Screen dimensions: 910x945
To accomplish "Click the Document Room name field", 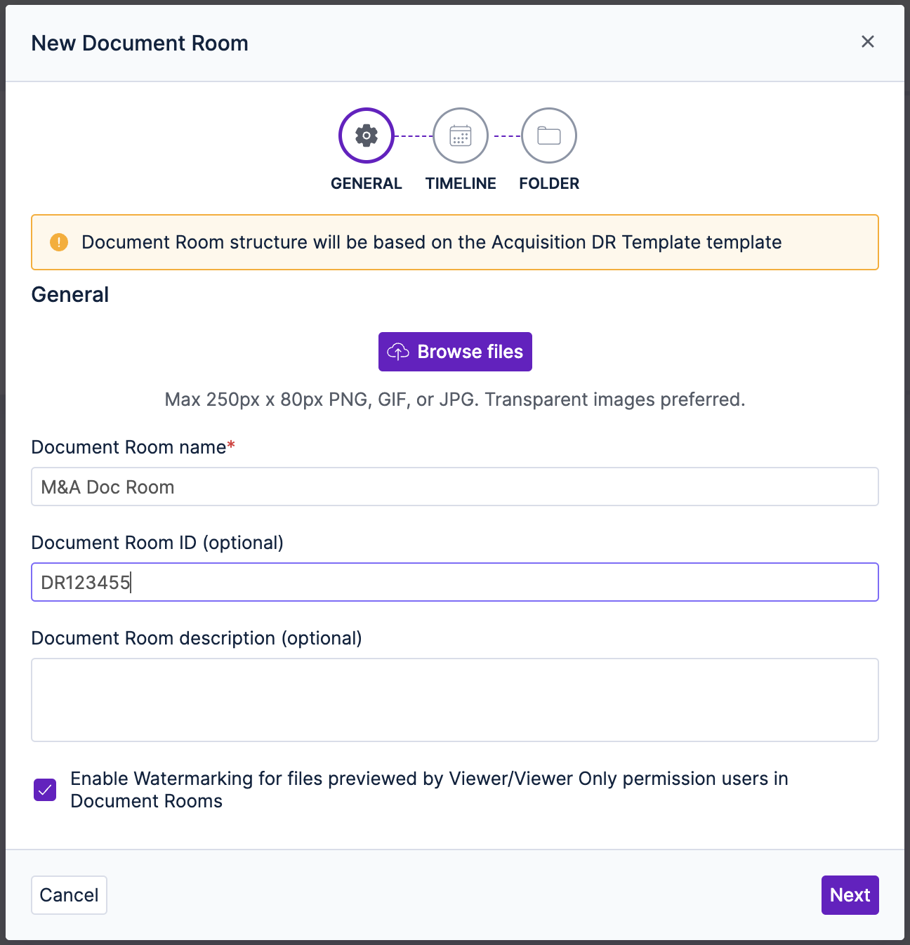I will 454,486.
